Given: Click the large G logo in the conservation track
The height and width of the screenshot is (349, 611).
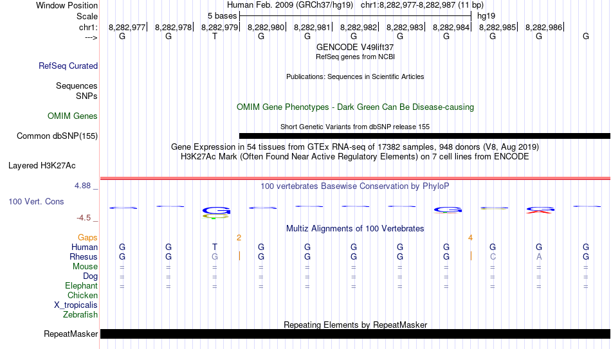Looking at the screenshot, I should tap(216, 211).
